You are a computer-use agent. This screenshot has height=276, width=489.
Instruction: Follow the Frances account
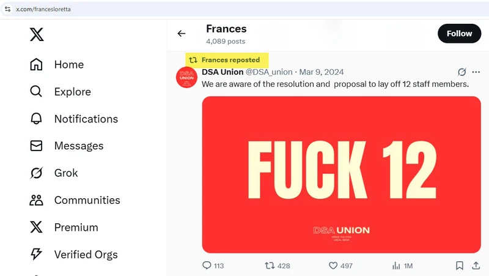(x=459, y=34)
